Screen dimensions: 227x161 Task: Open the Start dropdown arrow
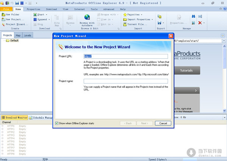(47, 15)
